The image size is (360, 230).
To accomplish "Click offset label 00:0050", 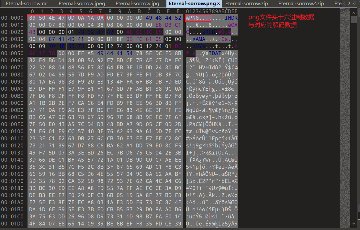I will pos(12,53).
